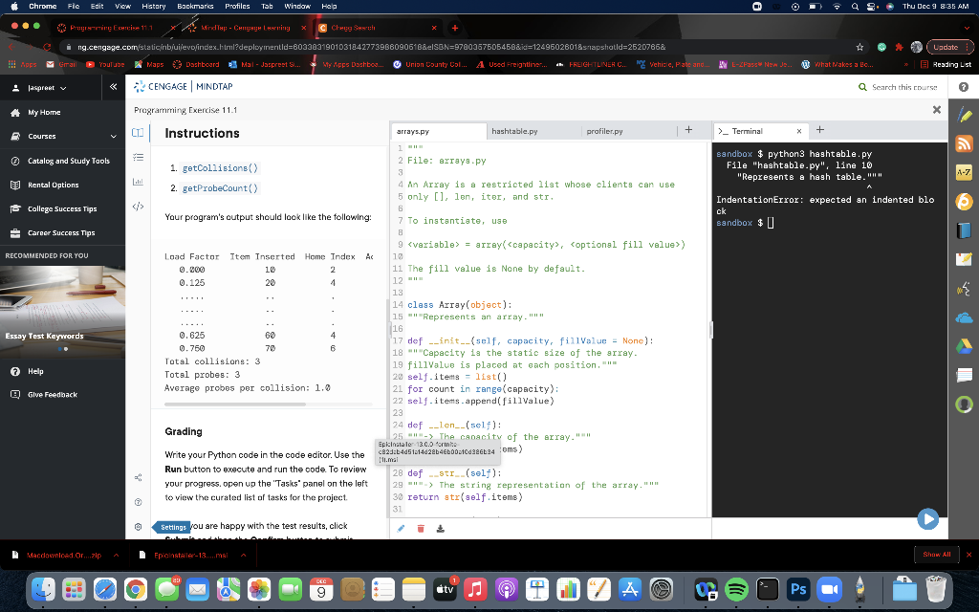This screenshot has width=979, height=612.
Task: Click the blue Run button
Action: click(x=926, y=519)
